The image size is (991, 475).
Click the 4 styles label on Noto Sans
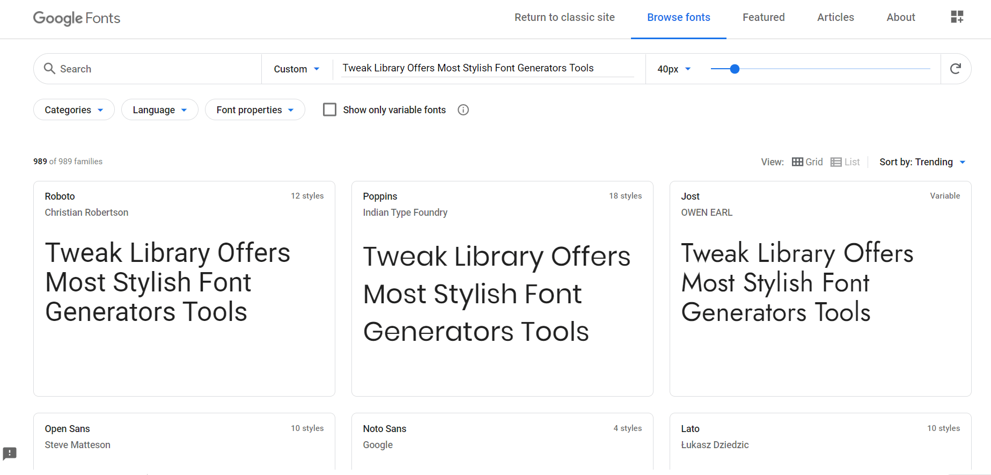[x=628, y=428]
